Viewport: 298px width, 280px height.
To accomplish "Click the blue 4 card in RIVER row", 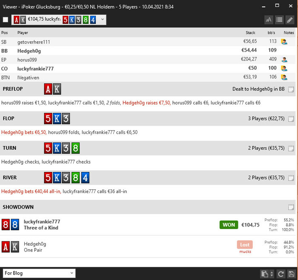I will point(85,177).
